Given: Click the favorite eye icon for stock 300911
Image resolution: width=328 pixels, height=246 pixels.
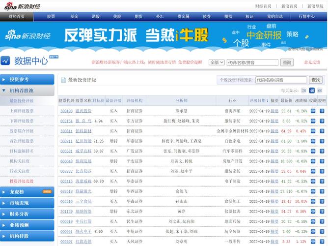Looking at the screenshot, I should [x=313, y=141].
